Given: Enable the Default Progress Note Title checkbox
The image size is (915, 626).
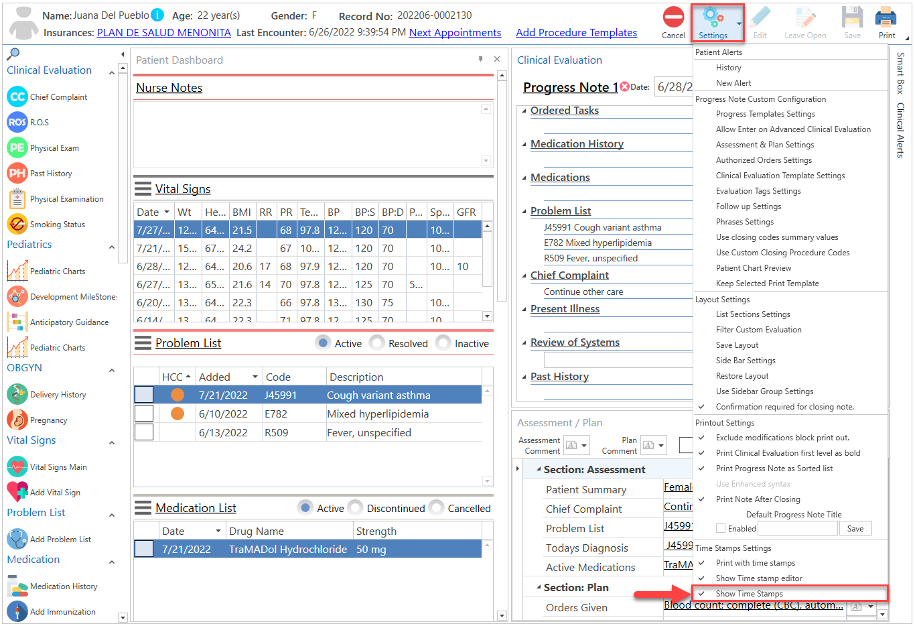Looking at the screenshot, I should (x=720, y=527).
